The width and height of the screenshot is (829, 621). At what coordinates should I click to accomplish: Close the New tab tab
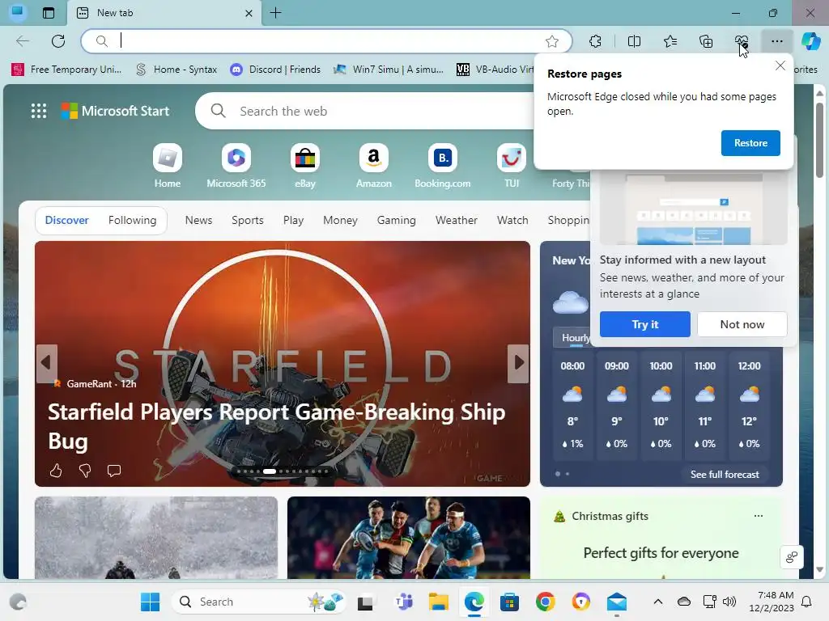coord(249,13)
